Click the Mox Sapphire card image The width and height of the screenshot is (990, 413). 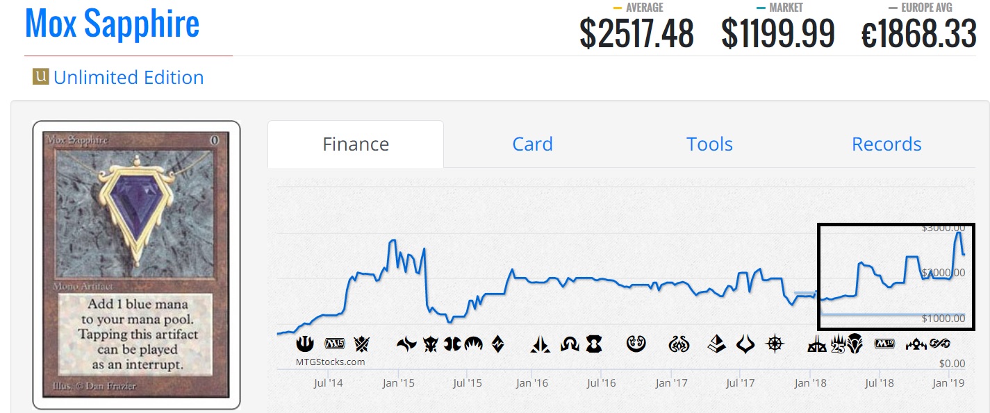[136, 264]
